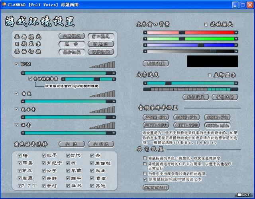
Task: Enable the 立即显示 checkbox
Action: [x=210, y=75]
